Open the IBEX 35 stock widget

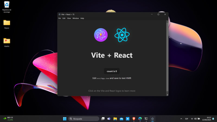click(x=8, y=119)
